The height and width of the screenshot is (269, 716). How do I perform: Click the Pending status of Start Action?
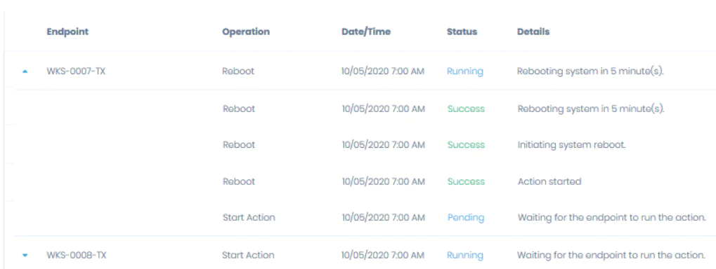point(466,218)
